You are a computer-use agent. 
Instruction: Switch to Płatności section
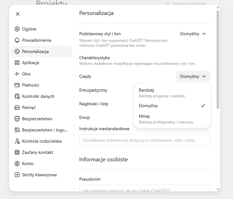[x=41, y=85]
